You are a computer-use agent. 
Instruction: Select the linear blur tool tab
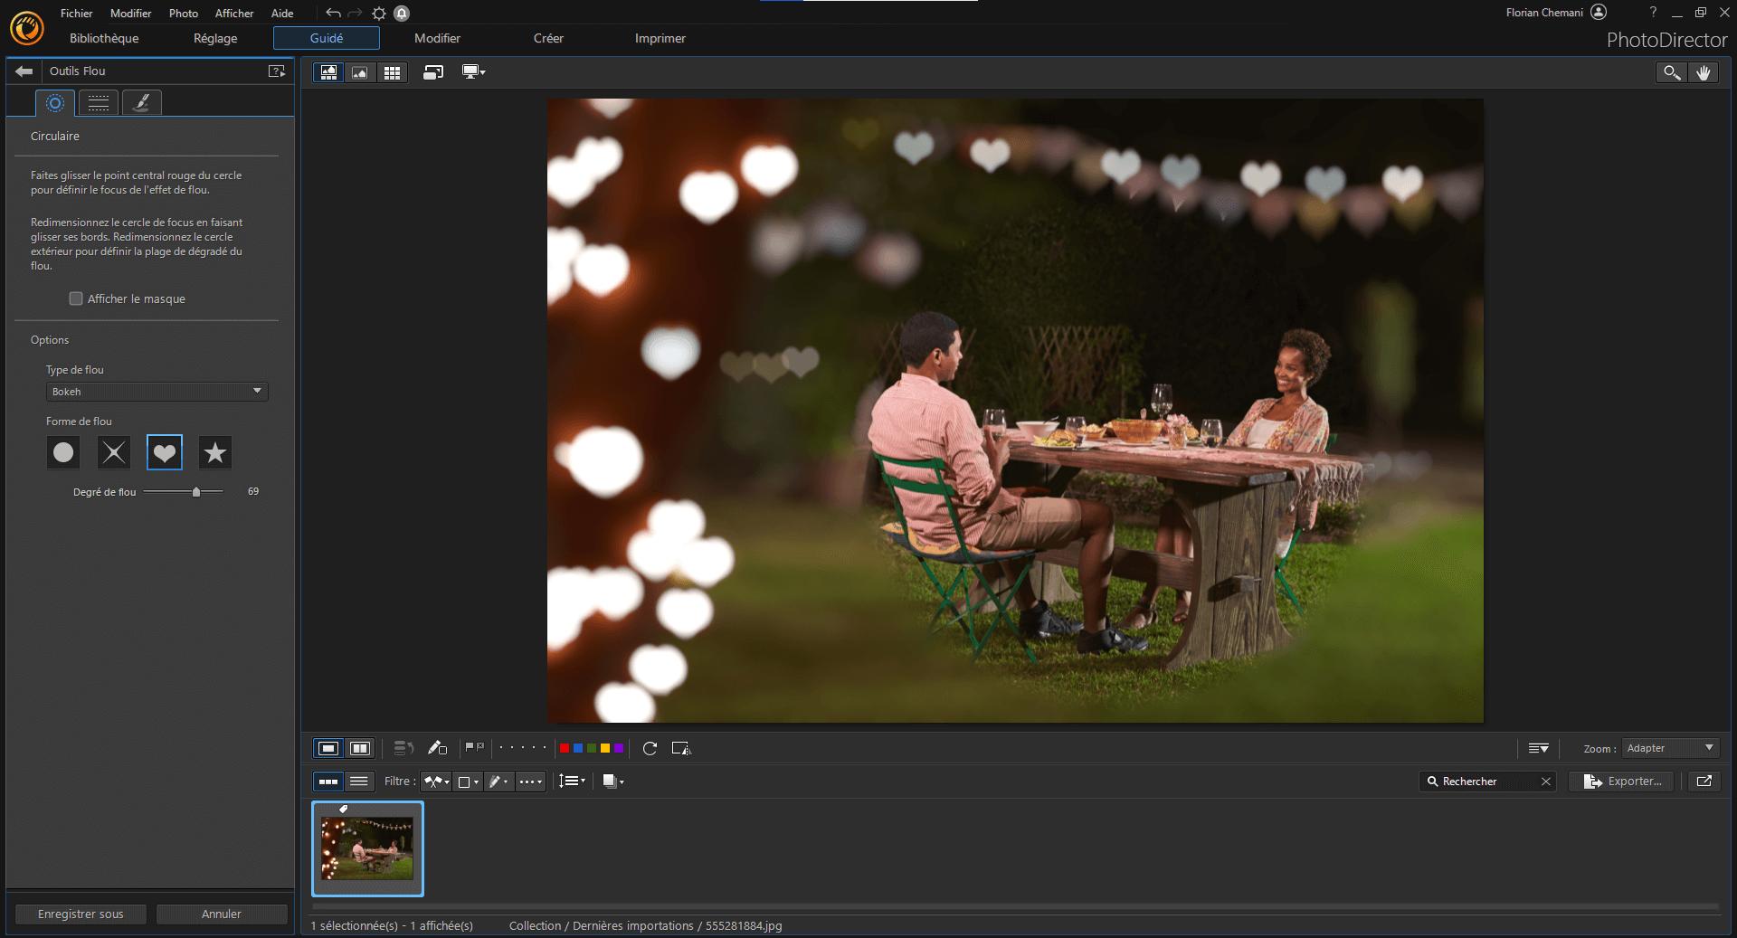pos(98,102)
